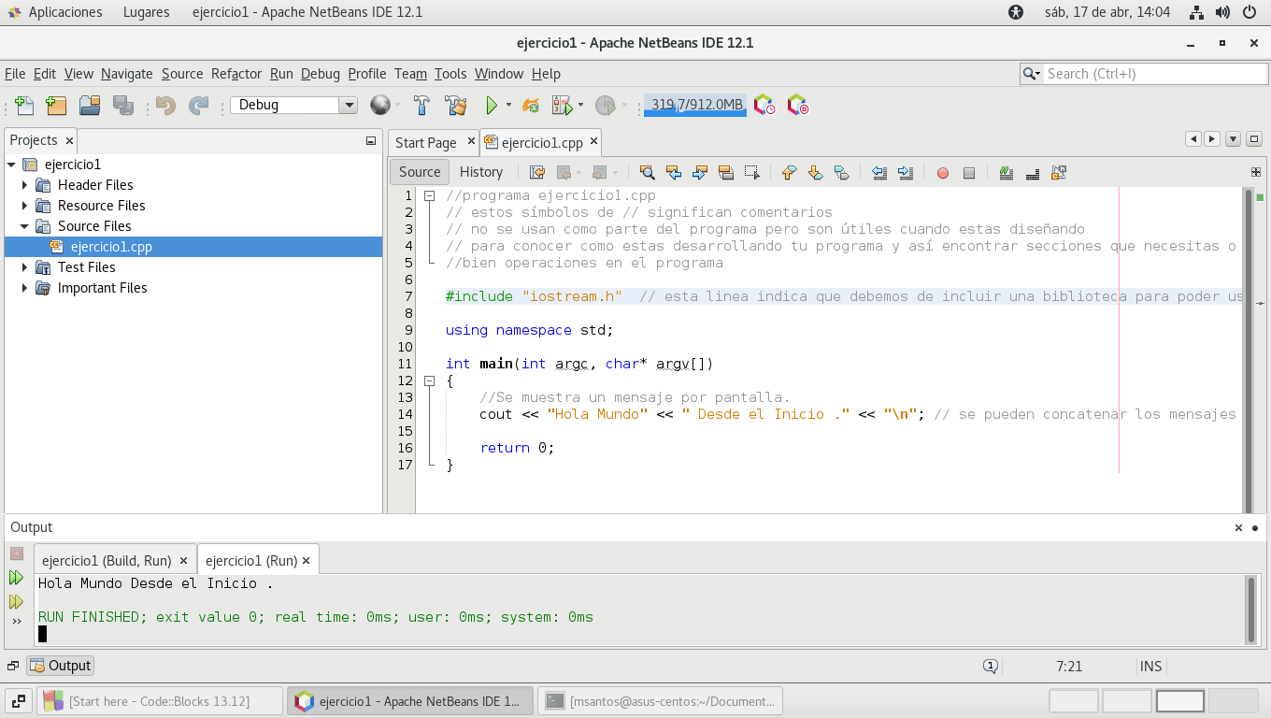Click the memory usage bar 319.7/912.0MB
This screenshot has width=1271, height=718.
[x=695, y=106]
